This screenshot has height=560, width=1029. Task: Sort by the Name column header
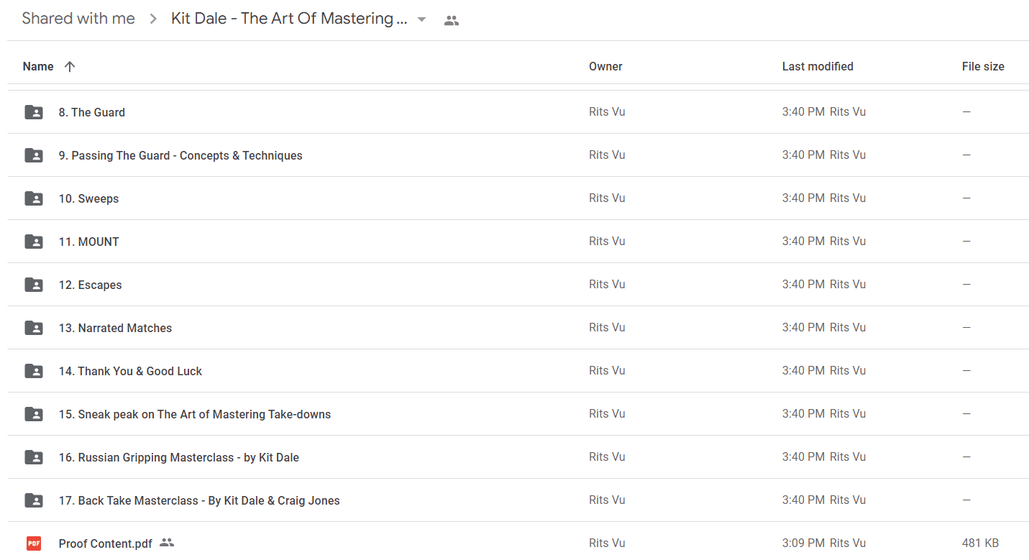(x=38, y=66)
